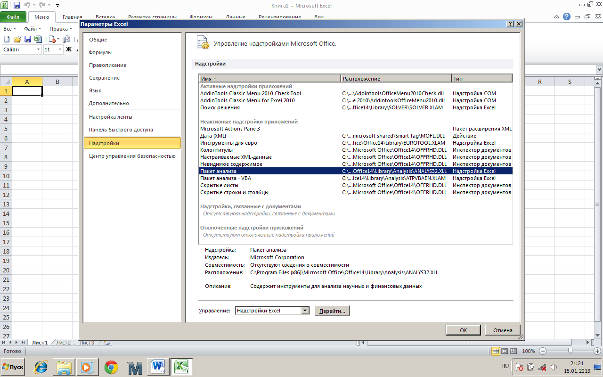The height and width of the screenshot is (377, 603).
Task: Switch to the Вставка ribbon tab
Action: (x=105, y=17)
